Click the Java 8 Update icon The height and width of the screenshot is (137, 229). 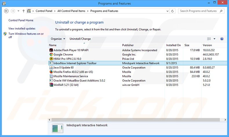pos(51,68)
